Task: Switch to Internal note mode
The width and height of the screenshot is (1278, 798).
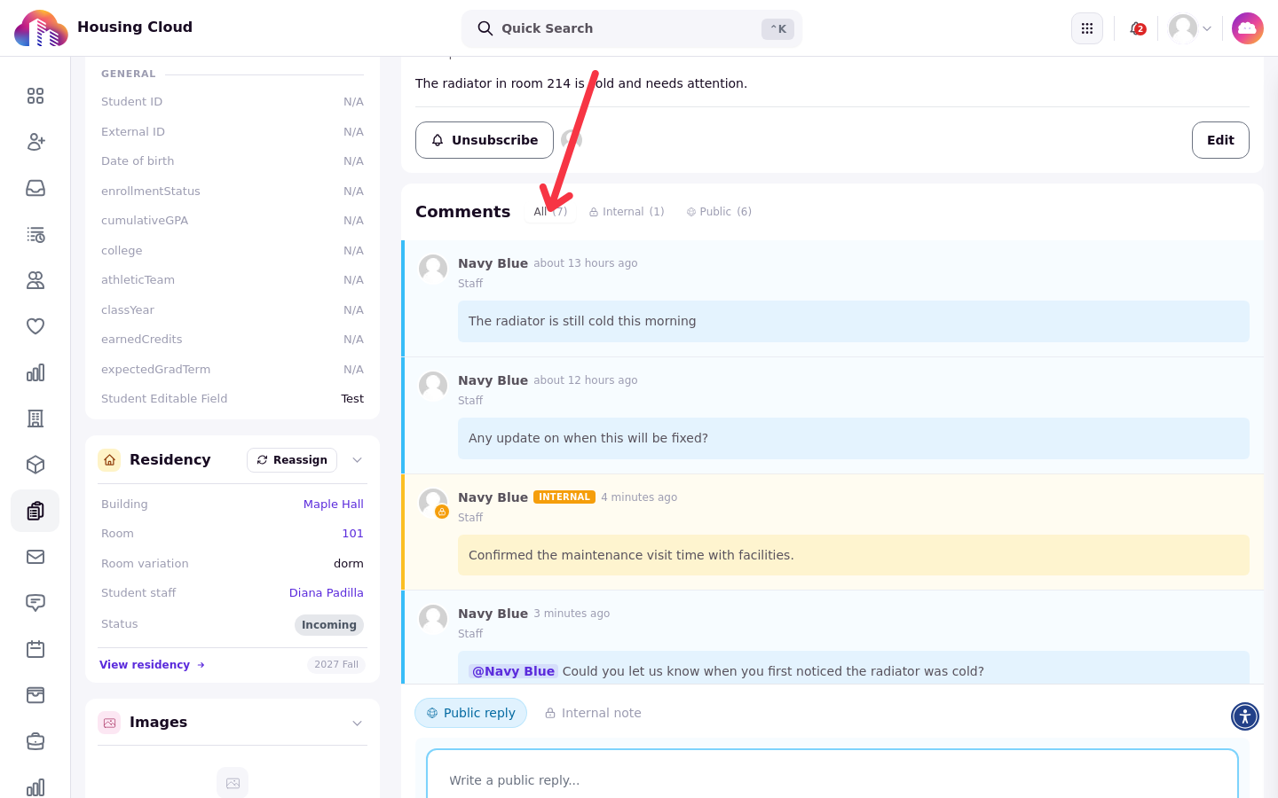Action: pos(593,713)
